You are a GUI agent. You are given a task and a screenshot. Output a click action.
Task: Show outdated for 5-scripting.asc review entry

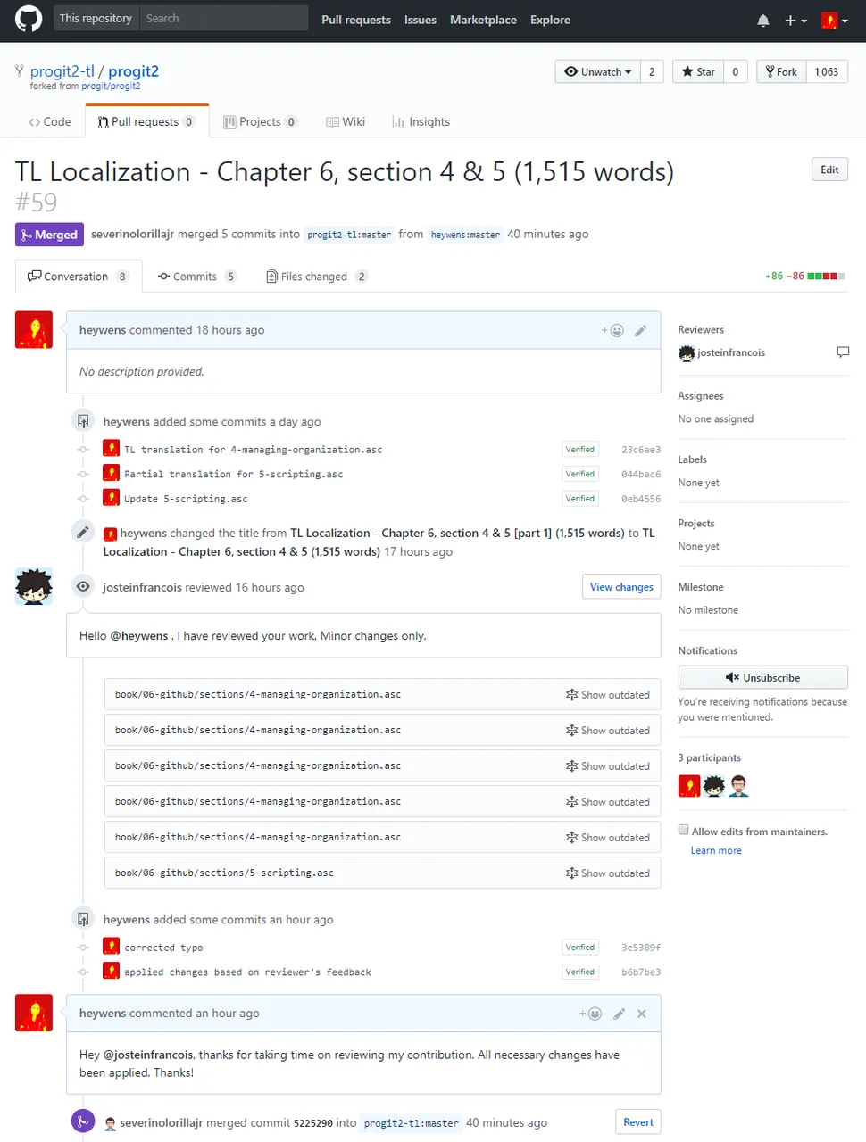coord(608,873)
